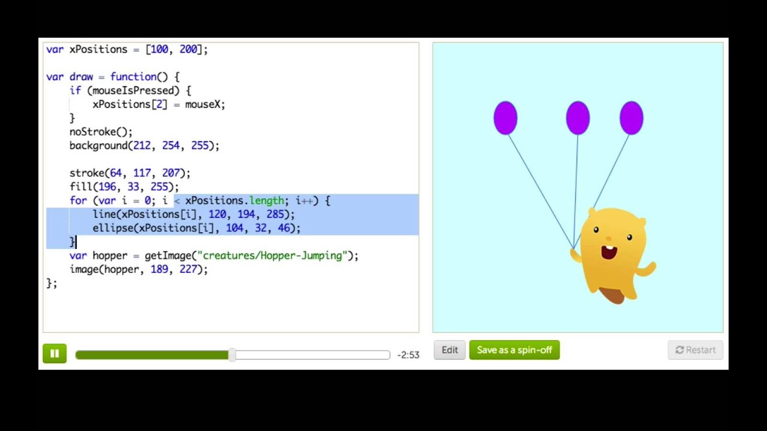Click the playback progress slider handle
The height and width of the screenshot is (431, 767).
pyautogui.click(x=232, y=355)
